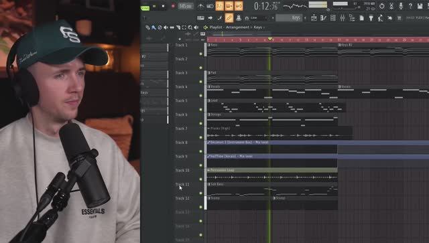
Task: Select the Delete tool in Playlist
Action: tap(160, 27)
